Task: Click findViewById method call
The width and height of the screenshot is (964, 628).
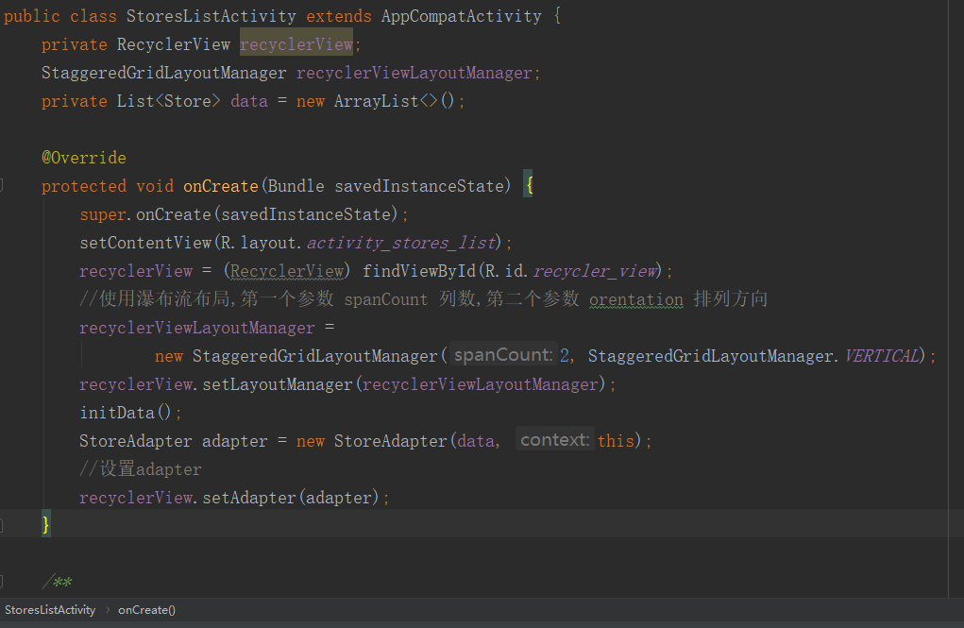Action: coord(418,271)
